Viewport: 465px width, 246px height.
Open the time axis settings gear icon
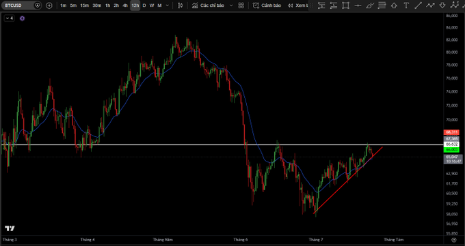454,240
